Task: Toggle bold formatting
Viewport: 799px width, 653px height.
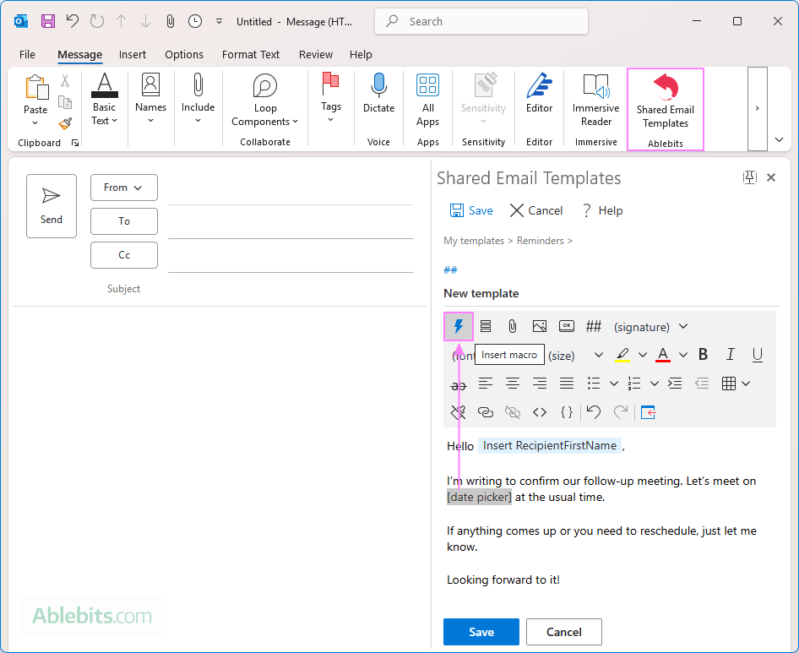Action: 704,354
